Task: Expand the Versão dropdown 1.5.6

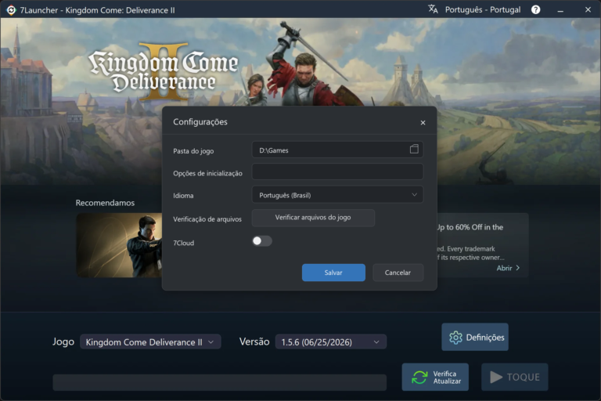Action: (330, 342)
